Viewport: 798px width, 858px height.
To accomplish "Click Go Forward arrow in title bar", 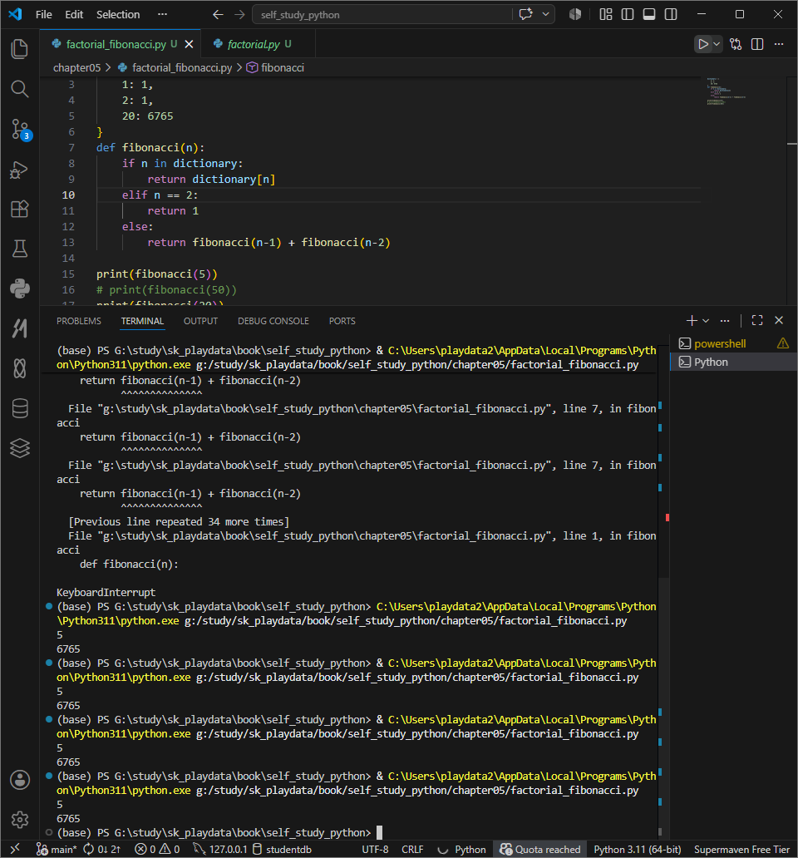I will [x=239, y=15].
